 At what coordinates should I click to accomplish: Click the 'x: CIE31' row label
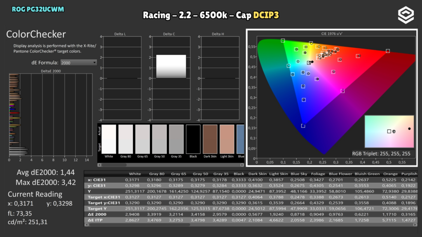coord(96,180)
